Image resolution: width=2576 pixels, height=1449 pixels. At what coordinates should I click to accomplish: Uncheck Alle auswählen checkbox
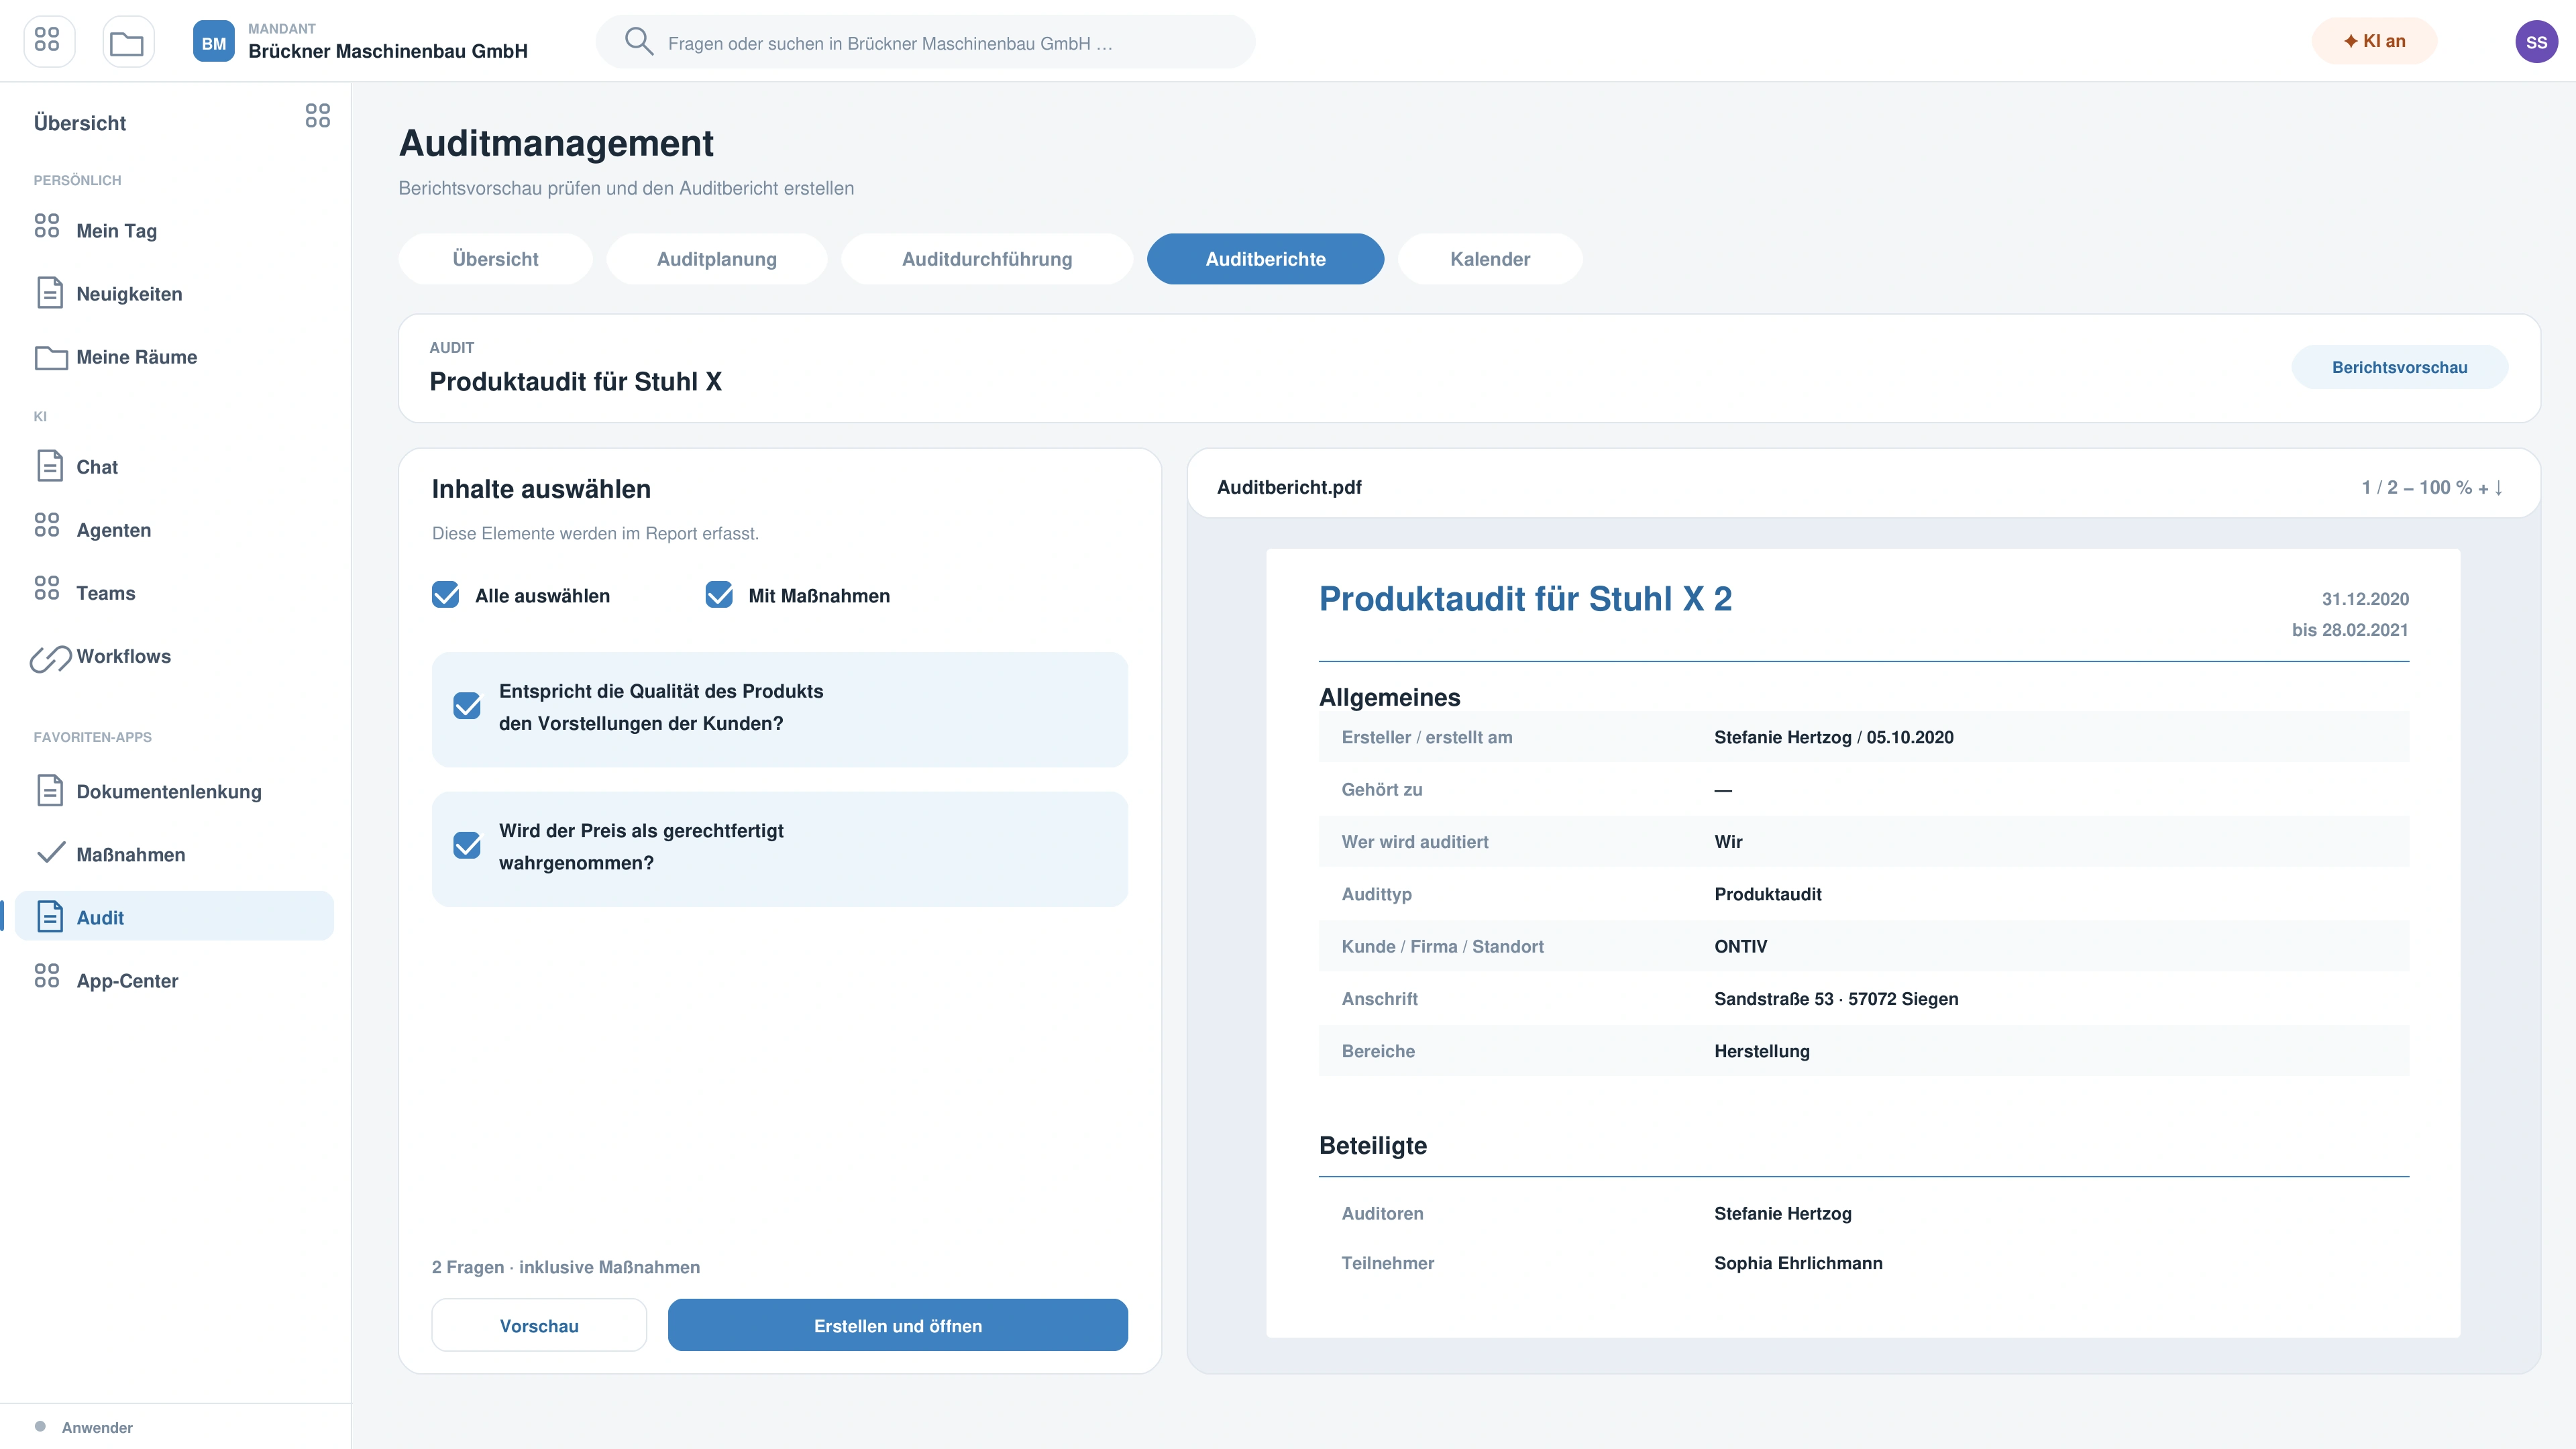pos(445,595)
